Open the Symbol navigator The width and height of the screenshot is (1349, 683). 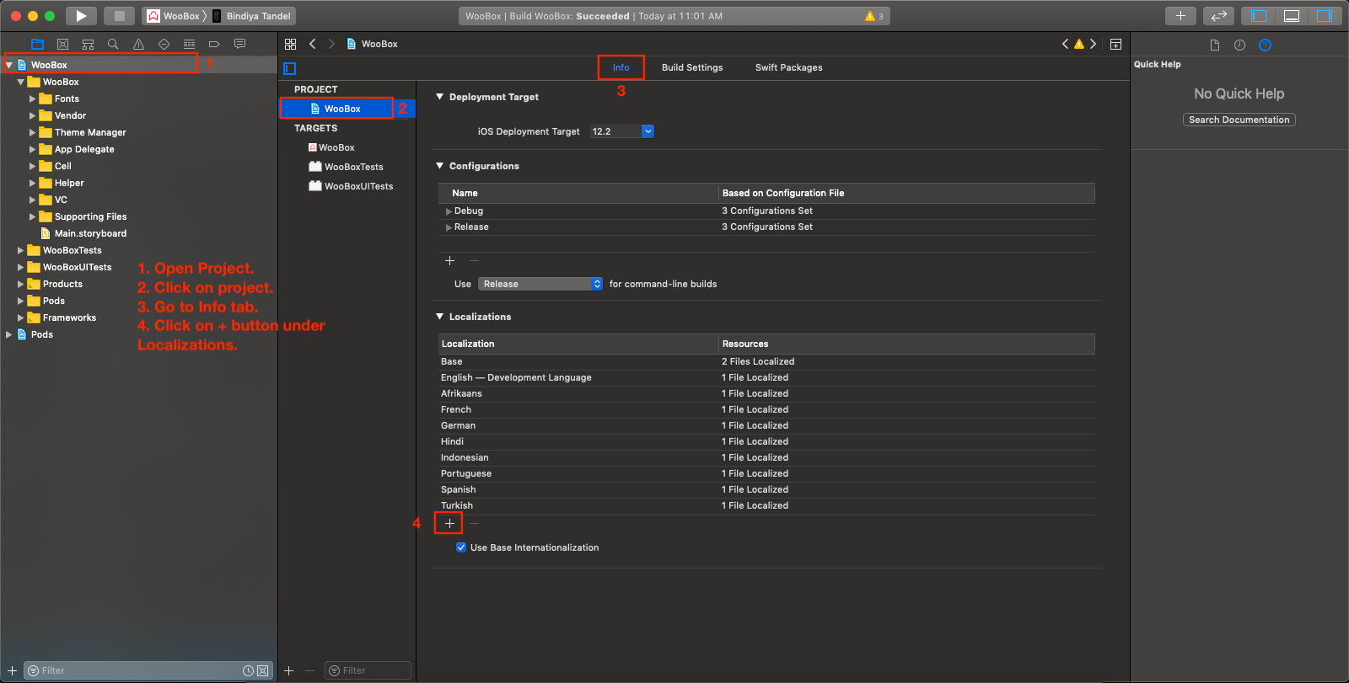(x=88, y=44)
